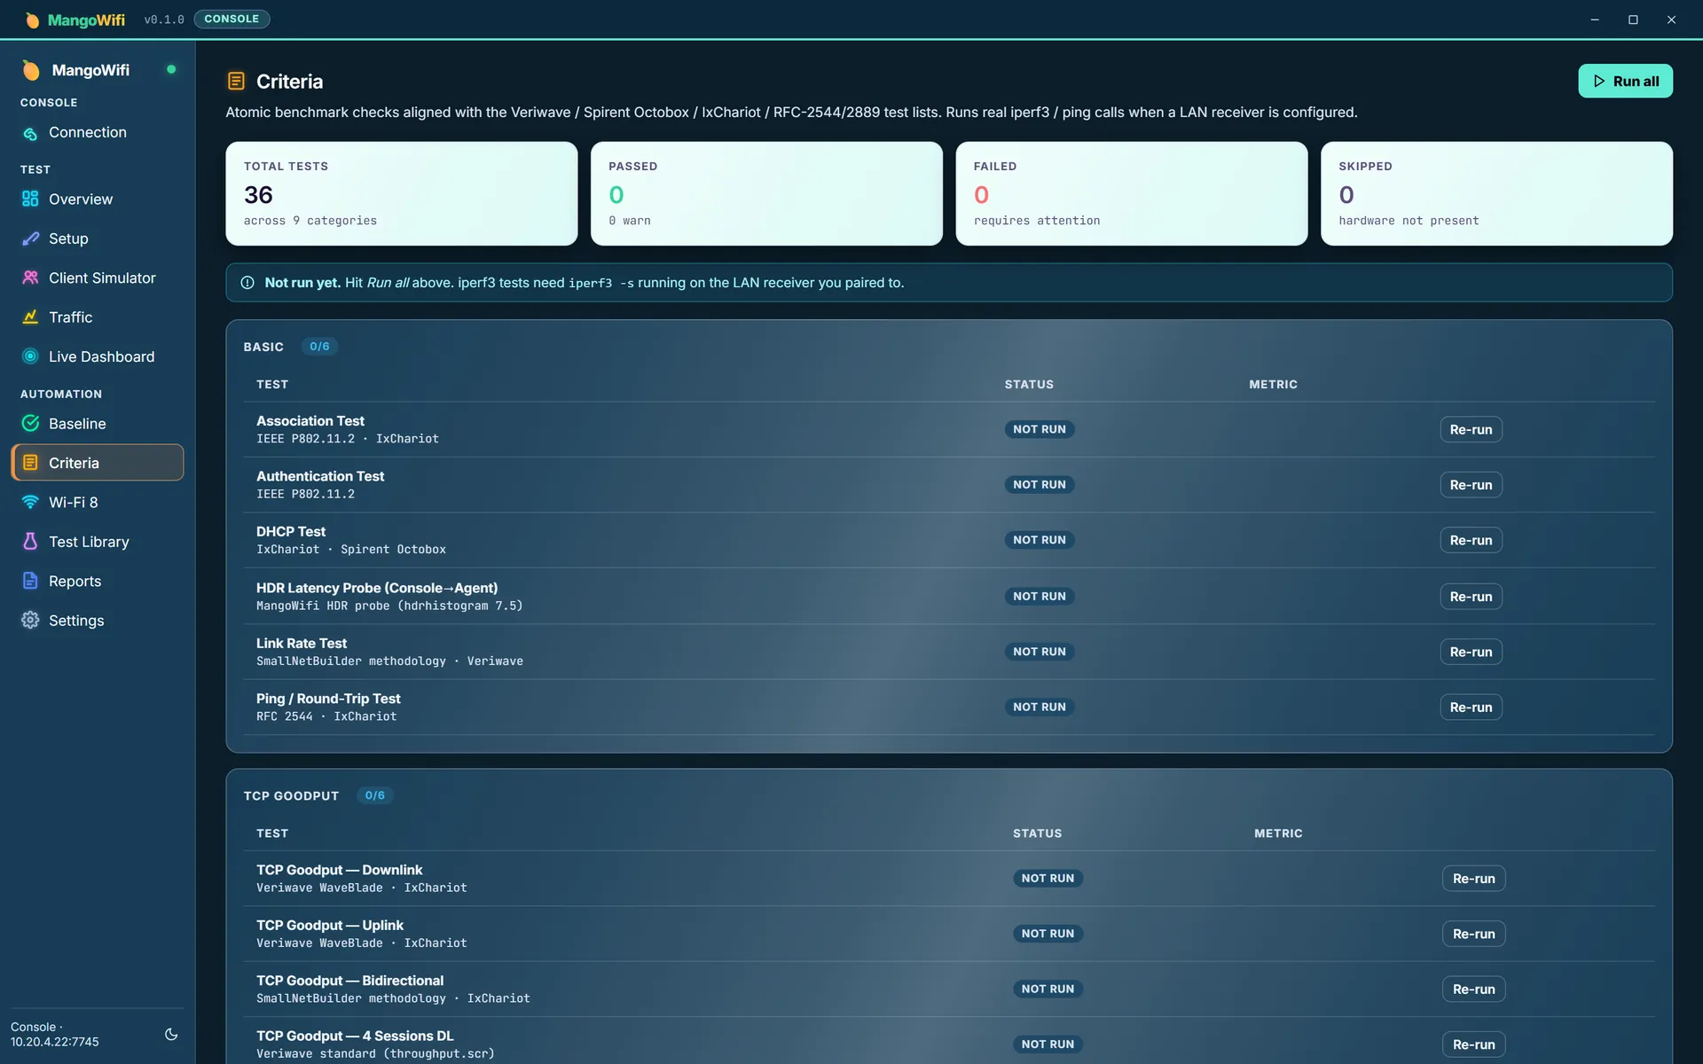This screenshot has width=1703, height=1064.
Task: Re-run the Authentication Test
Action: tap(1471, 485)
